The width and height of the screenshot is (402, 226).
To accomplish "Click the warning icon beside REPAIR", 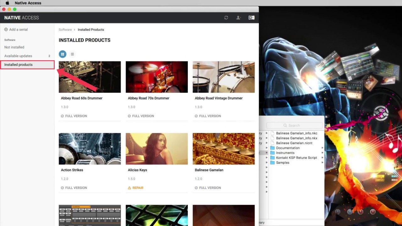I will tap(129, 188).
